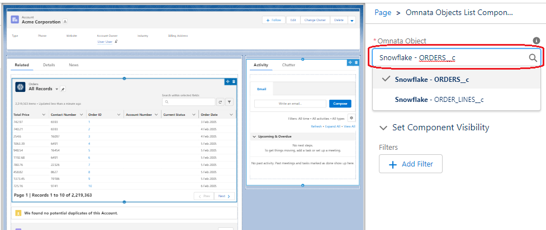Open Account Number column menu chevron

tap(156, 115)
